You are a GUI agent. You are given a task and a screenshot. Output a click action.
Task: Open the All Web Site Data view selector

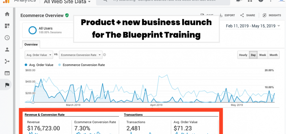67,2
